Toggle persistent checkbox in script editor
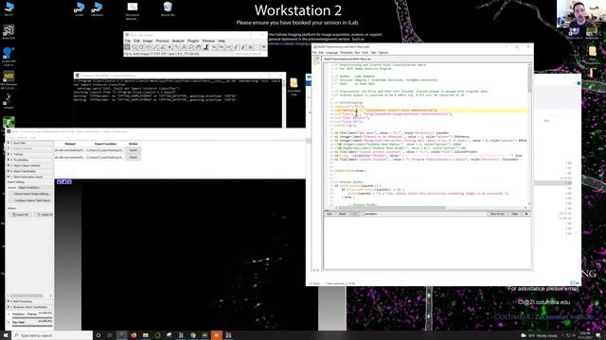This screenshot has height=340, width=606. [x=363, y=213]
